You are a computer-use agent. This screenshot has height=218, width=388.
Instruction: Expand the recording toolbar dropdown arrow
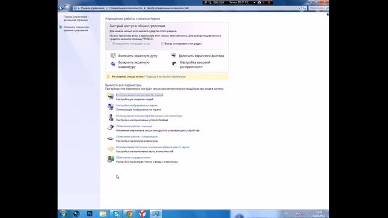click(x=255, y=2)
